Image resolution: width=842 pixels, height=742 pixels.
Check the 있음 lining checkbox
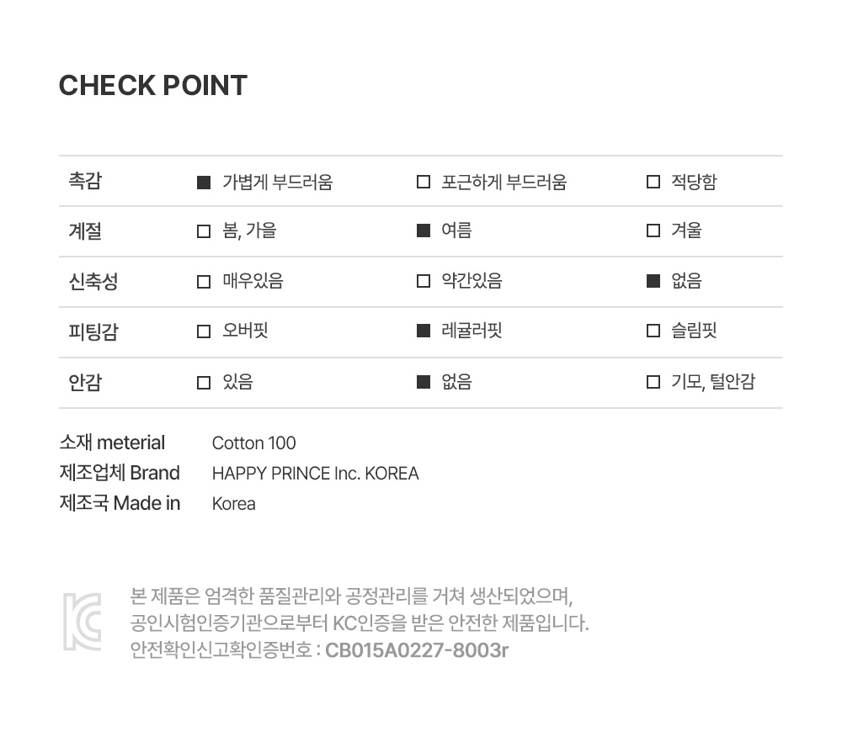point(204,383)
